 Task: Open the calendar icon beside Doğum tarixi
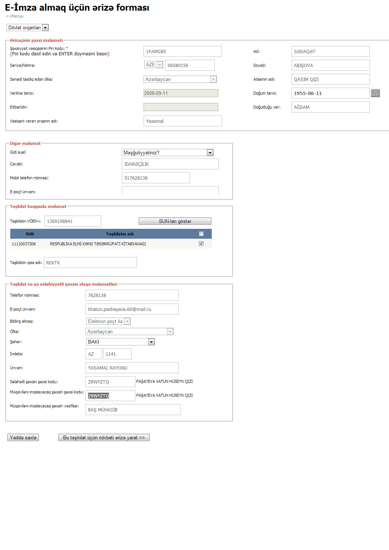point(375,93)
